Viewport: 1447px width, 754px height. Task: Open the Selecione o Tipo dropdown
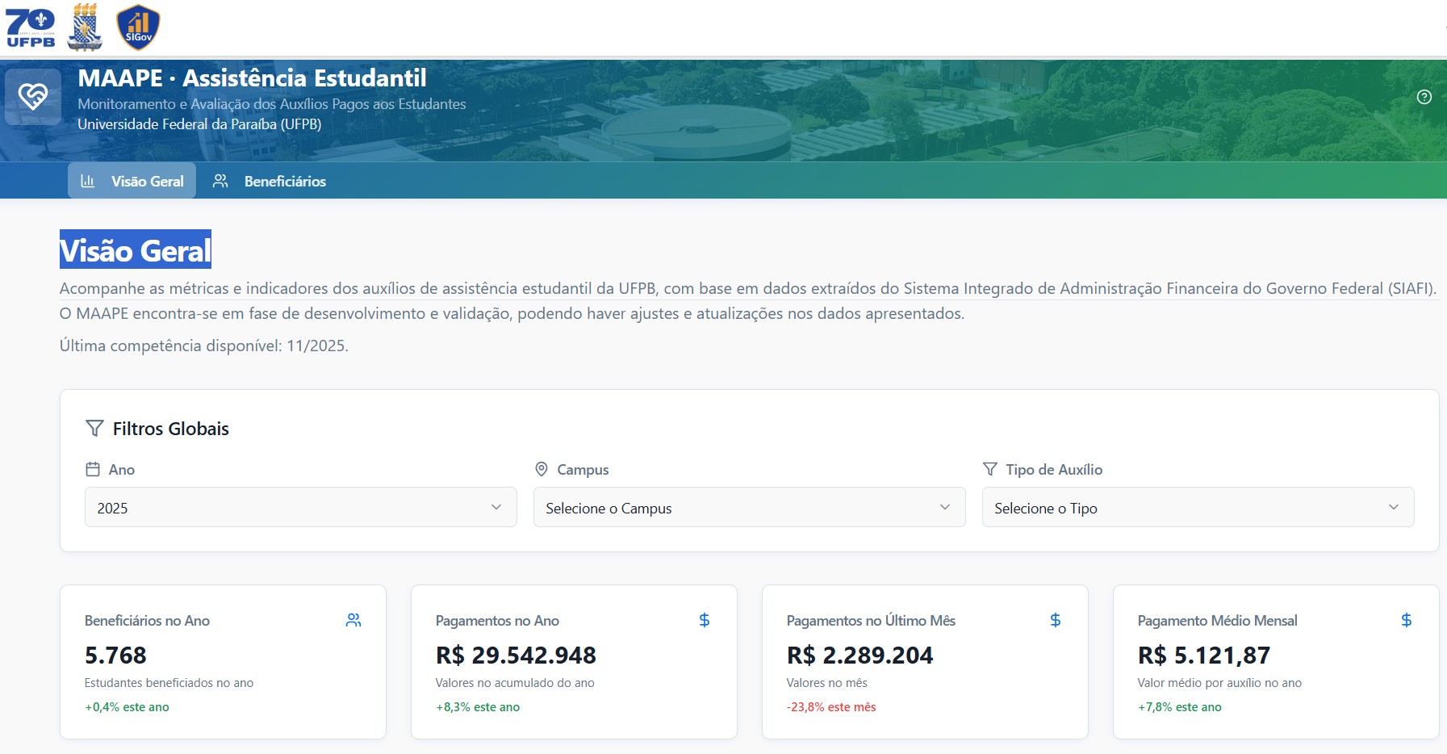[x=1198, y=507]
